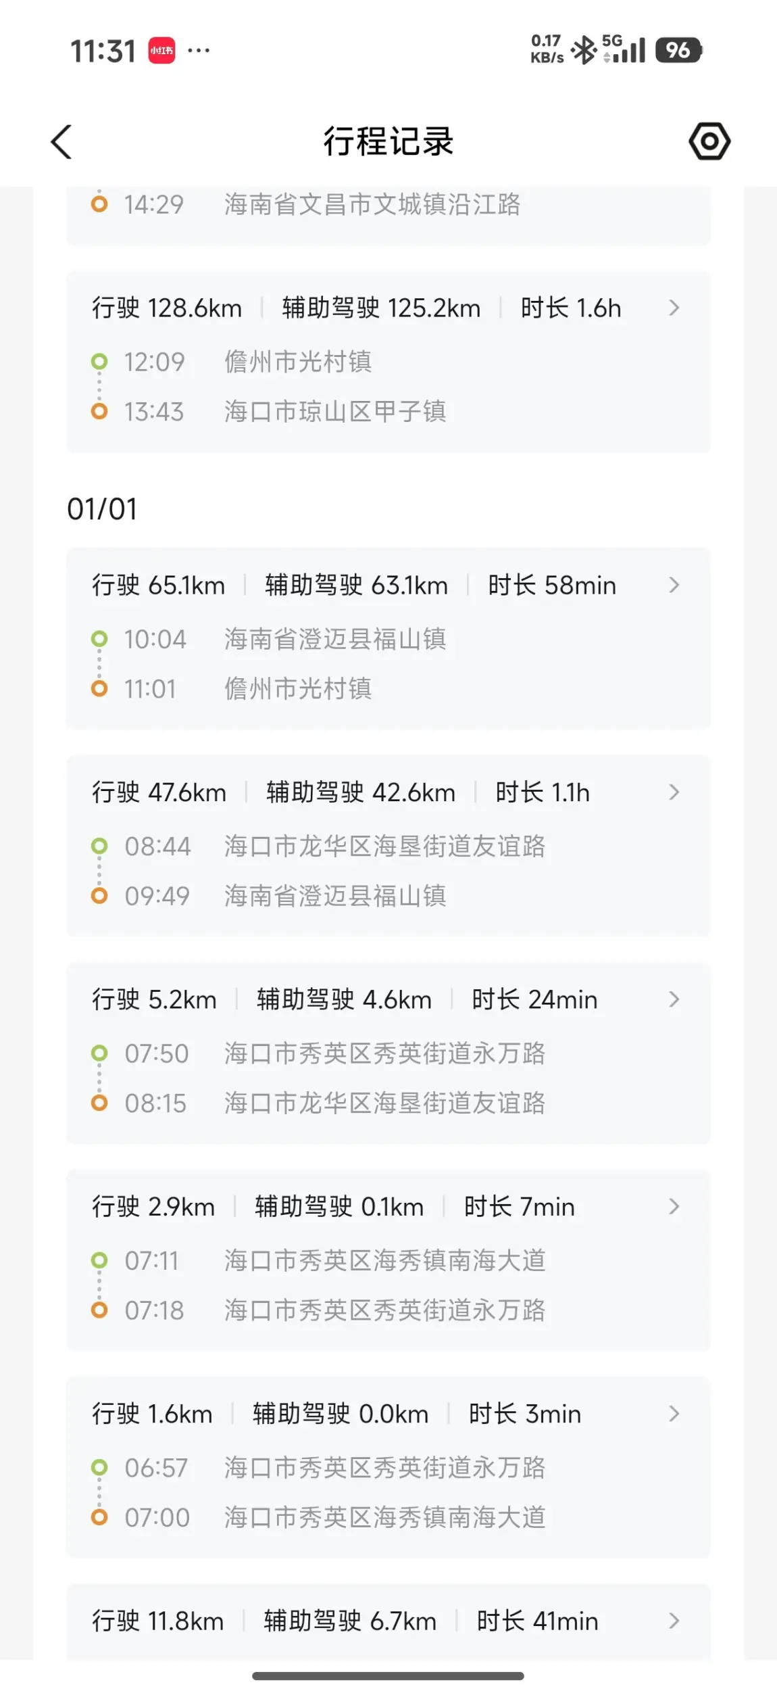The width and height of the screenshot is (777, 1693).
Task: Tap the back arrow icon
Action: click(61, 142)
